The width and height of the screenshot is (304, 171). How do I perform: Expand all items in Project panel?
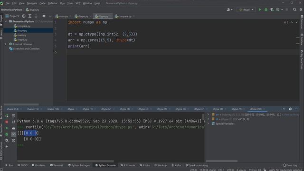pyautogui.click(x=30, y=16)
